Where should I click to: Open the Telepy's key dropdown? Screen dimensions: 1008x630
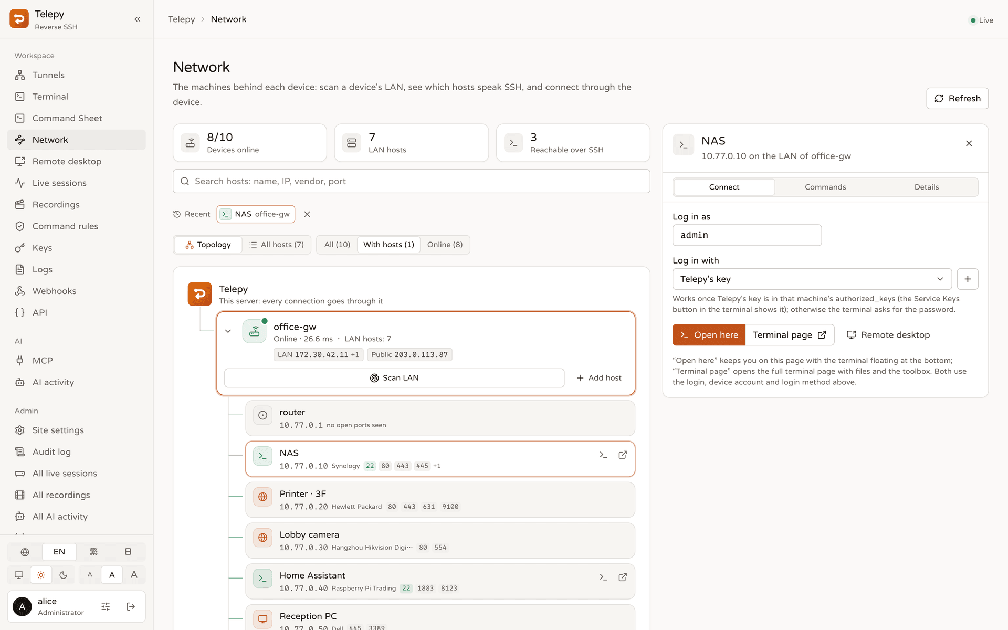tap(812, 279)
